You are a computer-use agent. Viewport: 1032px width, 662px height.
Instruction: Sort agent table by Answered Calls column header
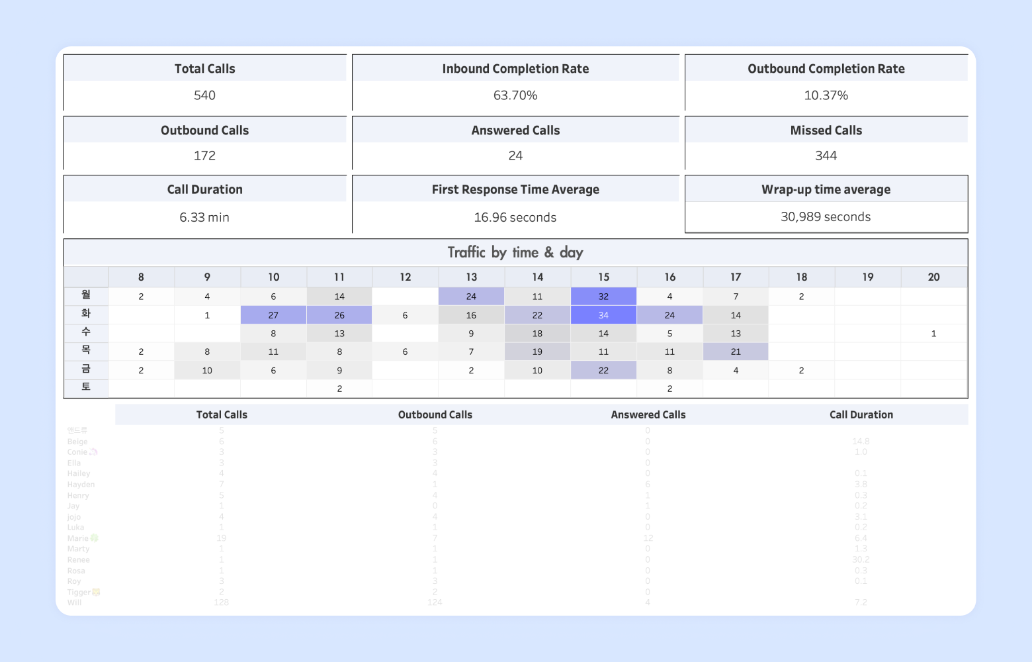coord(648,415)
